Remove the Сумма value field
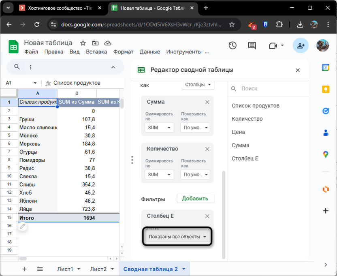This screenshot has width=337, height=276. pyautogui.click(x=207, y=102)
